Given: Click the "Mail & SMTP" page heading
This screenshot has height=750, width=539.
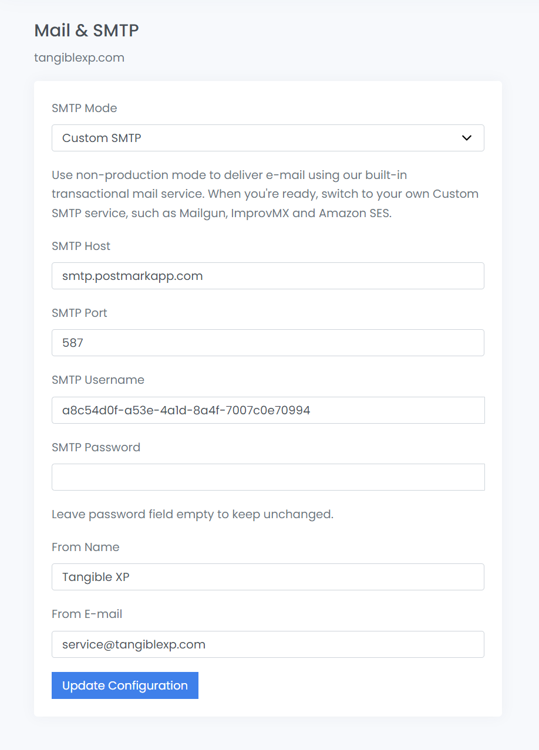Looking at the screenshot, I should click(87, 31).
